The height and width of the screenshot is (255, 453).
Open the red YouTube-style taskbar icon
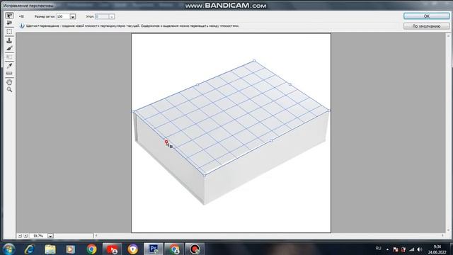point(112,249)
